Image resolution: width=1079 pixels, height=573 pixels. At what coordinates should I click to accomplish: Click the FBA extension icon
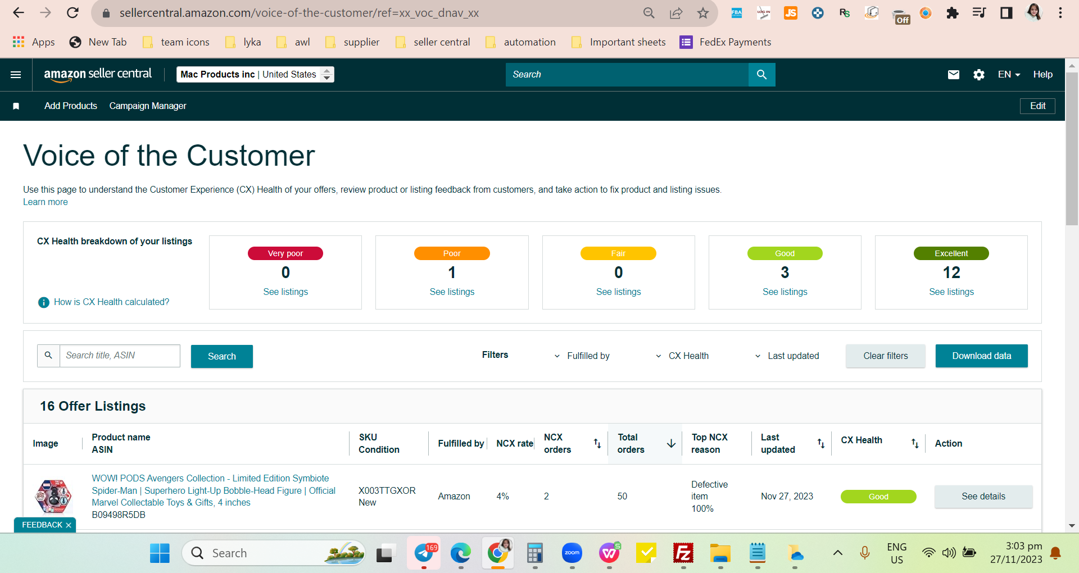[x=737, y=13]
